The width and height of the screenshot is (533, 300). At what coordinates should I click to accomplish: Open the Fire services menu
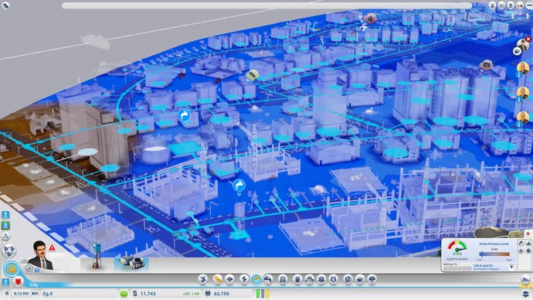tap(309, 279)
